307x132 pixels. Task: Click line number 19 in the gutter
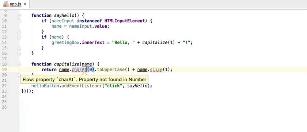click(4, 69)
